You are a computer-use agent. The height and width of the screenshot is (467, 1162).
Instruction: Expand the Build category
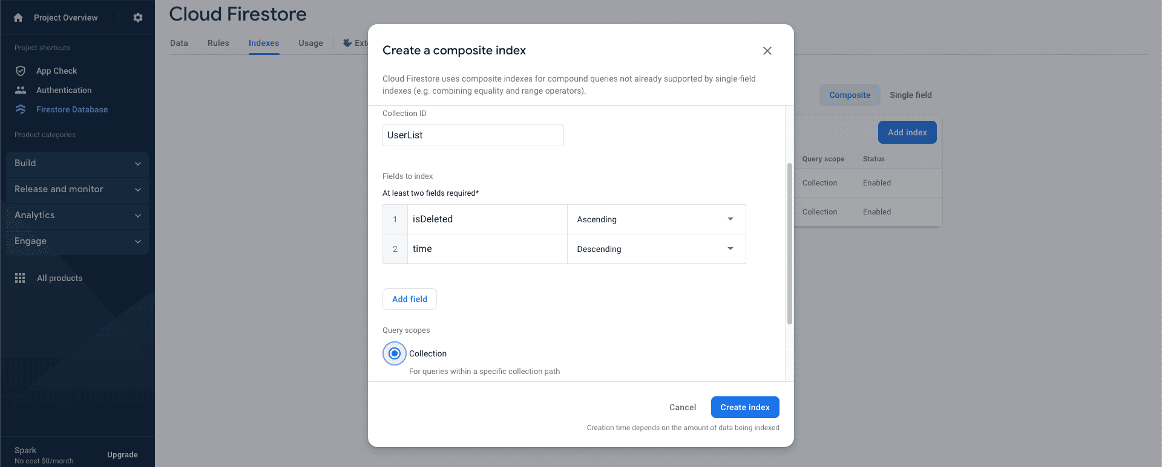[77, 163]
